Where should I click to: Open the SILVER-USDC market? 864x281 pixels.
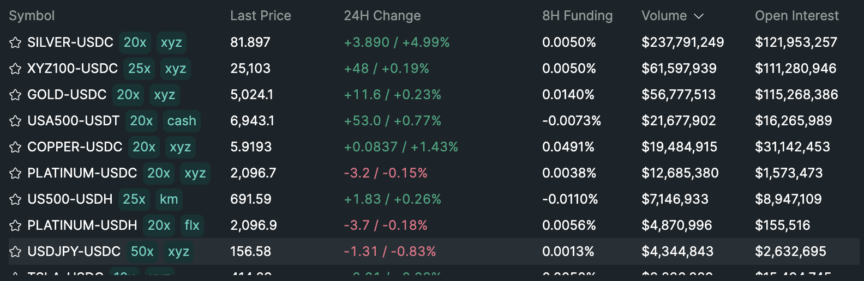(x=70, y=42)
